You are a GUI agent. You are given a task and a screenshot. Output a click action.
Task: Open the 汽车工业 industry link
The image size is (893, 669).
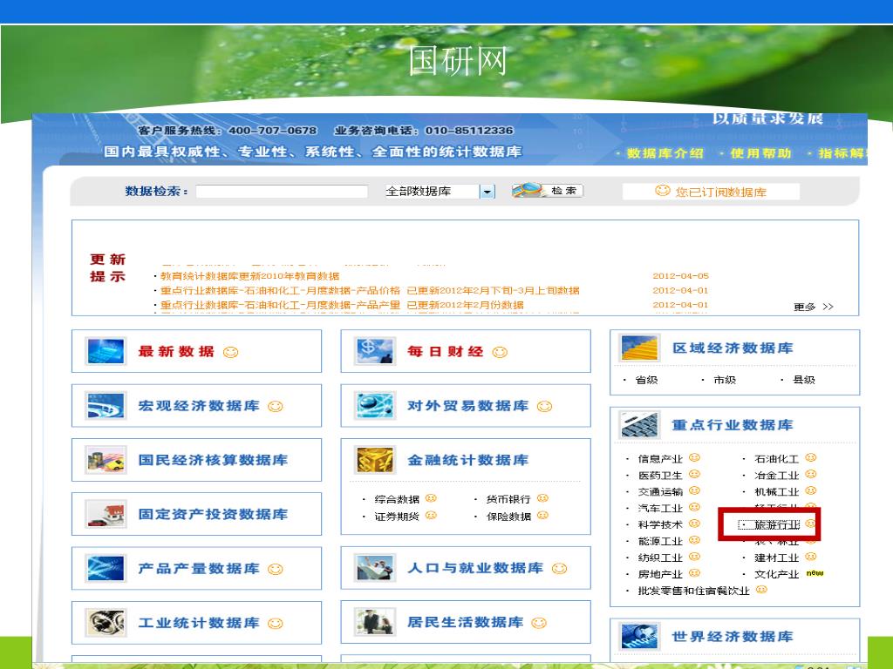660,508
